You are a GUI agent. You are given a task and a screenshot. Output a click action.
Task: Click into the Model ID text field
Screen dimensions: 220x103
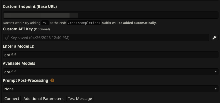111,55
